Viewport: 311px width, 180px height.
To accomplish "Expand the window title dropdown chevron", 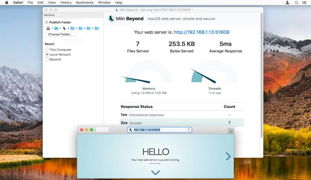I will pos(192,10).
